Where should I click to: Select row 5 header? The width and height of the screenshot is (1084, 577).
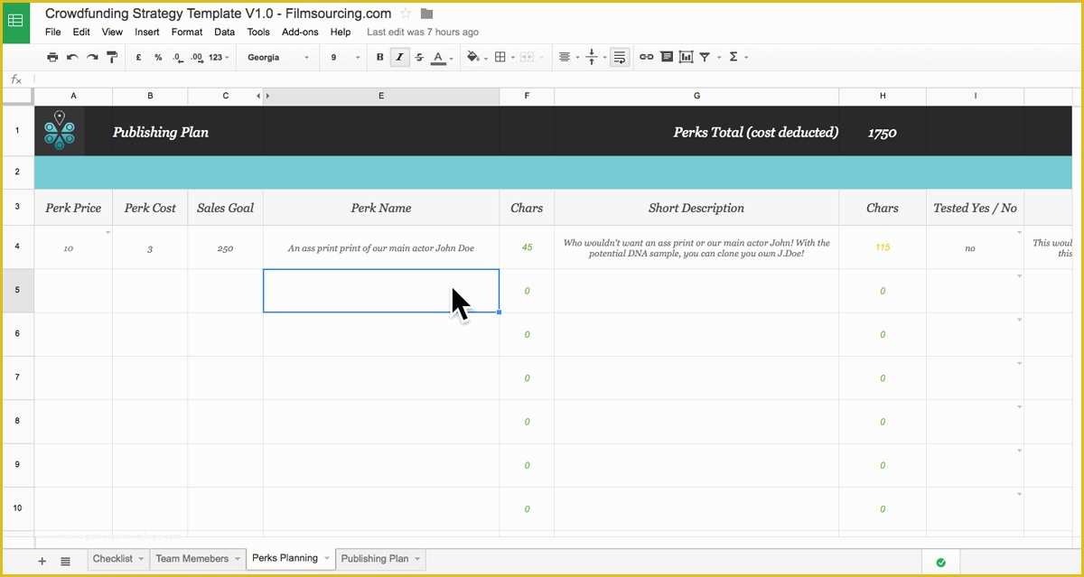coord(18,291)
